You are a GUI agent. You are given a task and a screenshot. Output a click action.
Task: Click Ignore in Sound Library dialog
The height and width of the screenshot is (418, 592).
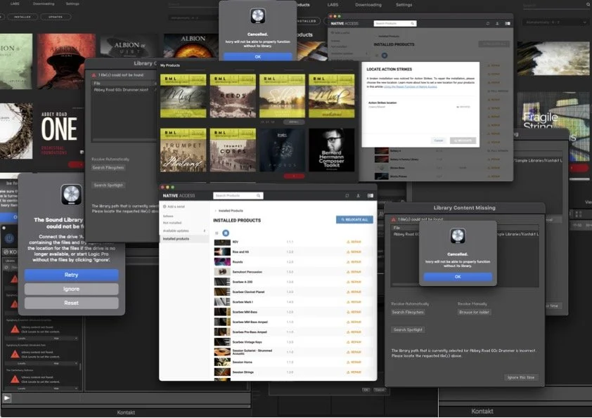(x=71, y=289)
